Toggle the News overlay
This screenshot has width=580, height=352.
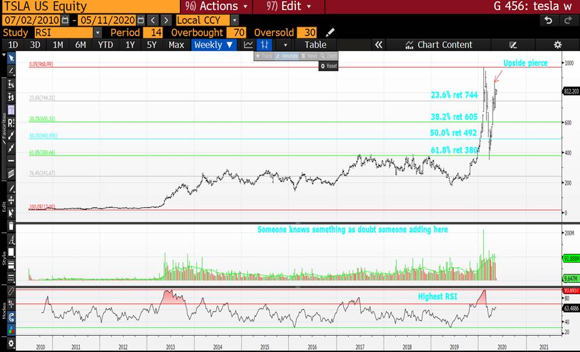click(309, 56)
